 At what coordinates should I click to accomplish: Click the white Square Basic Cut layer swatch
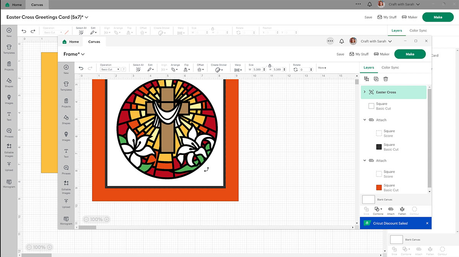[371, 106]
